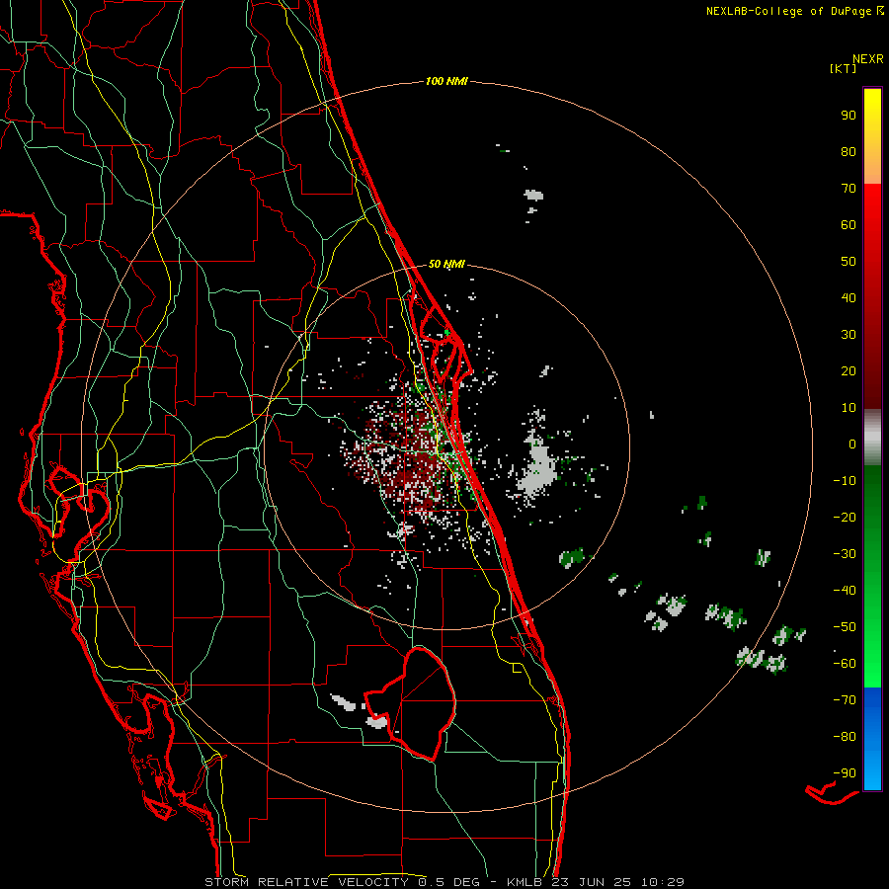Click the '50' value on velocity scale
Viewport: 889px width, 889px height.
click(849, 262)
